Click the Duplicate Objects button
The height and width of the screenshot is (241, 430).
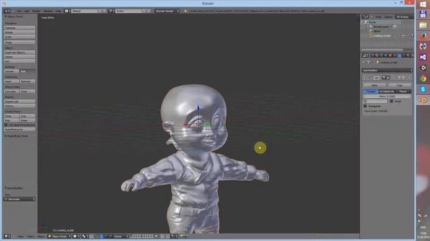click(19, 52)
